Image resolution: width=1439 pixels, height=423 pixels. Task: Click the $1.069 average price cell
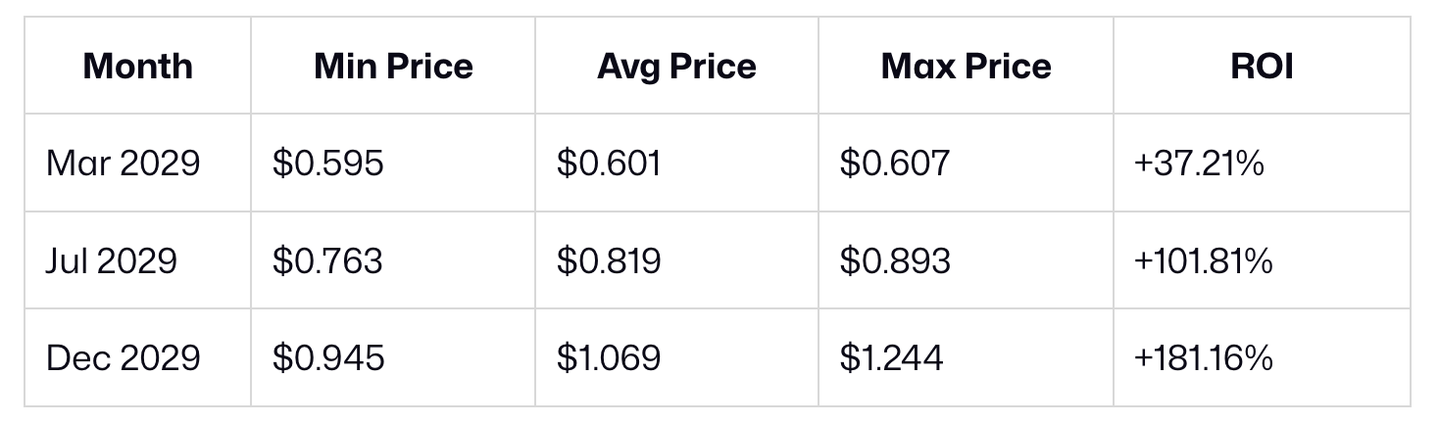point(609,357)
